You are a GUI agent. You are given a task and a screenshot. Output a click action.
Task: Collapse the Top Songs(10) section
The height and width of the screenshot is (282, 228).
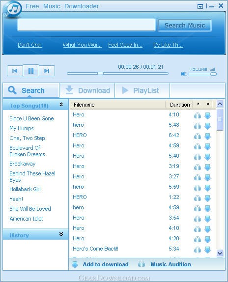[x=61, y=105]
